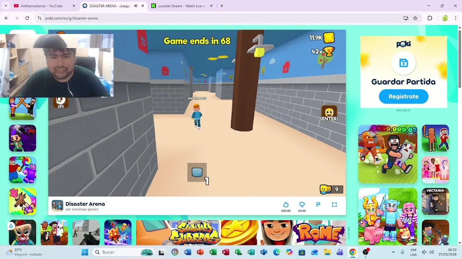This screenshot has width=462, height=259.
Task: Open the Chrome profile avatar
Action: tap(445, 18)
